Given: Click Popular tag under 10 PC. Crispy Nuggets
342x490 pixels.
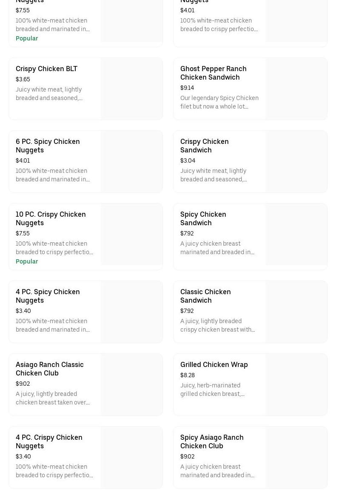Looking at the screenshot, I should point(27,261).
